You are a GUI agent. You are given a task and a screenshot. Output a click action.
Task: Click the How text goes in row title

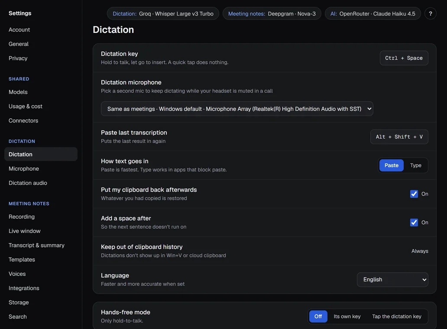pyautogui.click(x=125, y=161)
